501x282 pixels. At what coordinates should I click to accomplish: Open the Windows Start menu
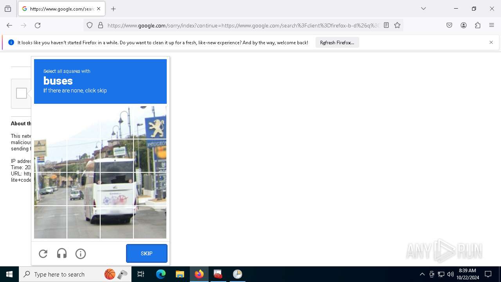[x=9, y=274]
